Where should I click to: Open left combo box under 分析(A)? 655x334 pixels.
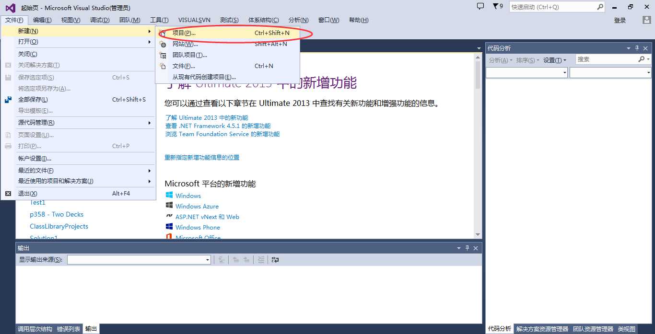pos(526,73)
